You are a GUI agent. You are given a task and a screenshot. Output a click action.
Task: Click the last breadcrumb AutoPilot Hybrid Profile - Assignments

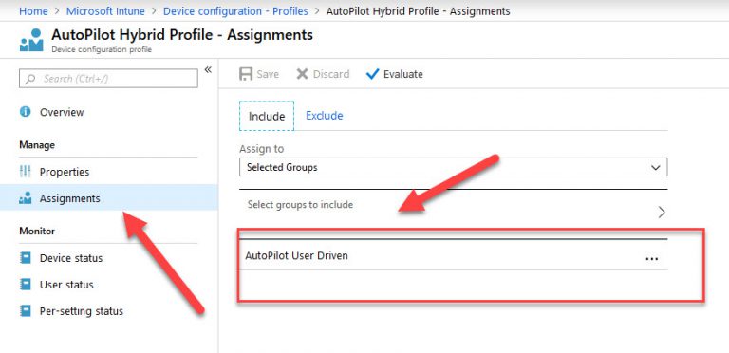coord(418,11)
